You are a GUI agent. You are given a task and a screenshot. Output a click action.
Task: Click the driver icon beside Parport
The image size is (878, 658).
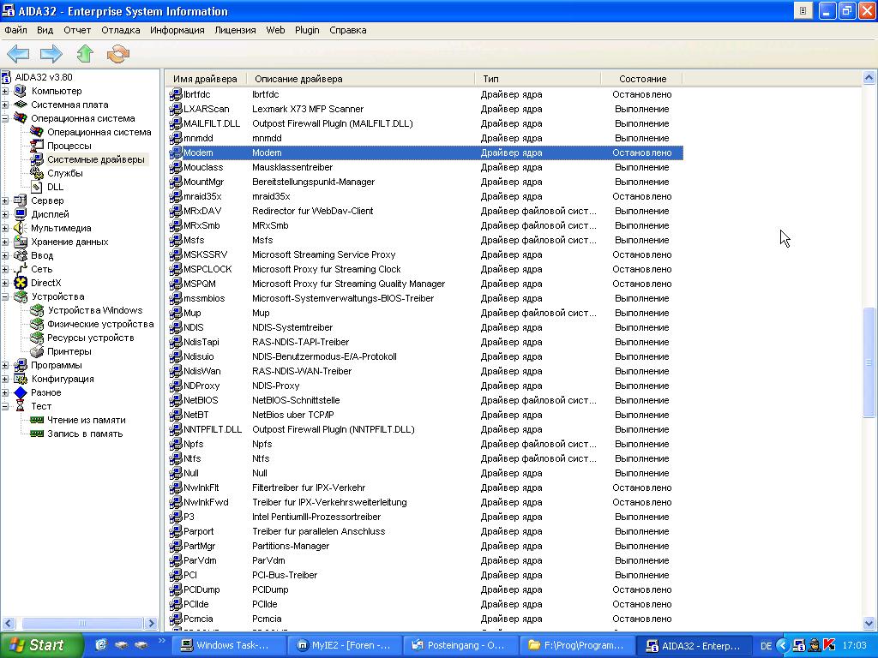pyautogui.click(x=176, y=531)
